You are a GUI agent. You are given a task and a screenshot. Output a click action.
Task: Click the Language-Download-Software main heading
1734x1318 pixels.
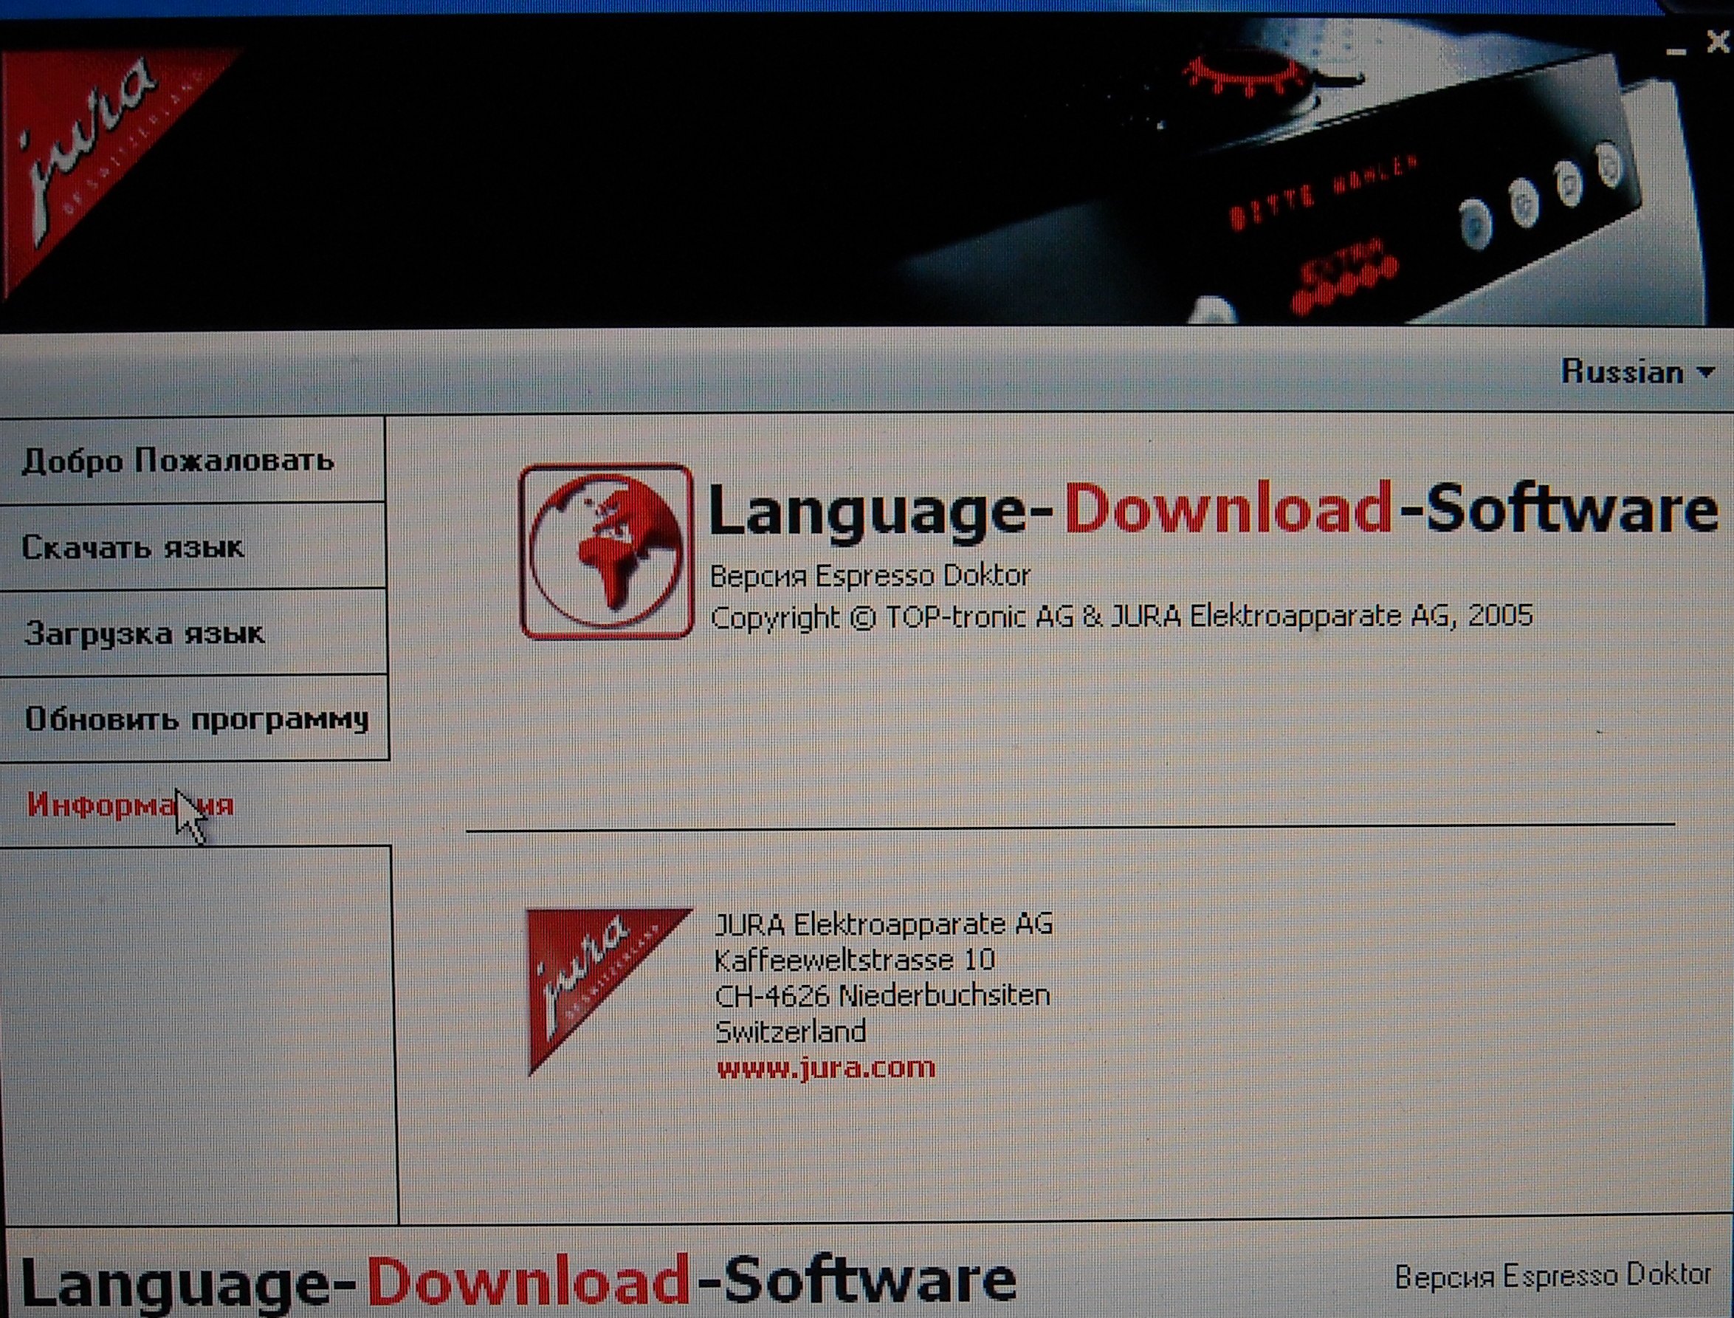1214,509
